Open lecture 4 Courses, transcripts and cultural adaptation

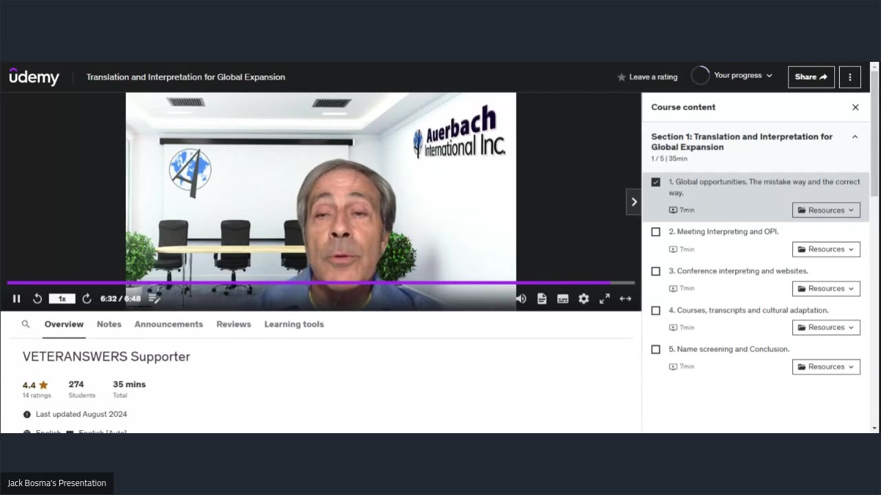pos(749,310)
